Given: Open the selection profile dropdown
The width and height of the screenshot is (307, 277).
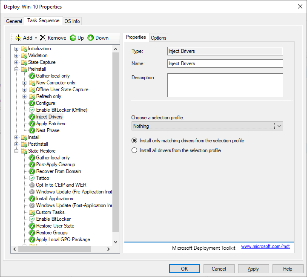Looking at the screenshot, I should coord(279,126).
